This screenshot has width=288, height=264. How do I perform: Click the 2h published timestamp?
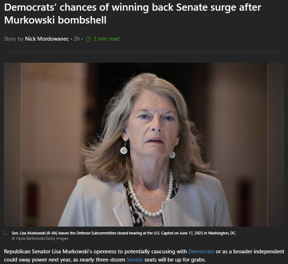tap(77, 39)
